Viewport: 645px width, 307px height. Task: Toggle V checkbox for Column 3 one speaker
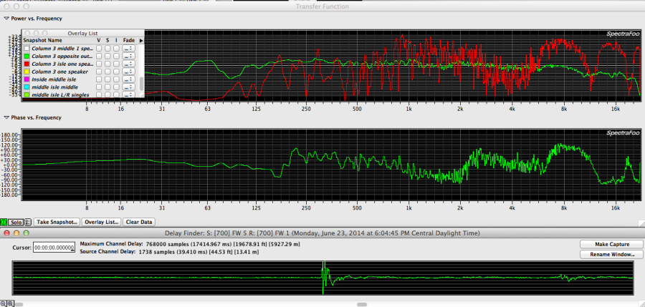(100, 72)
